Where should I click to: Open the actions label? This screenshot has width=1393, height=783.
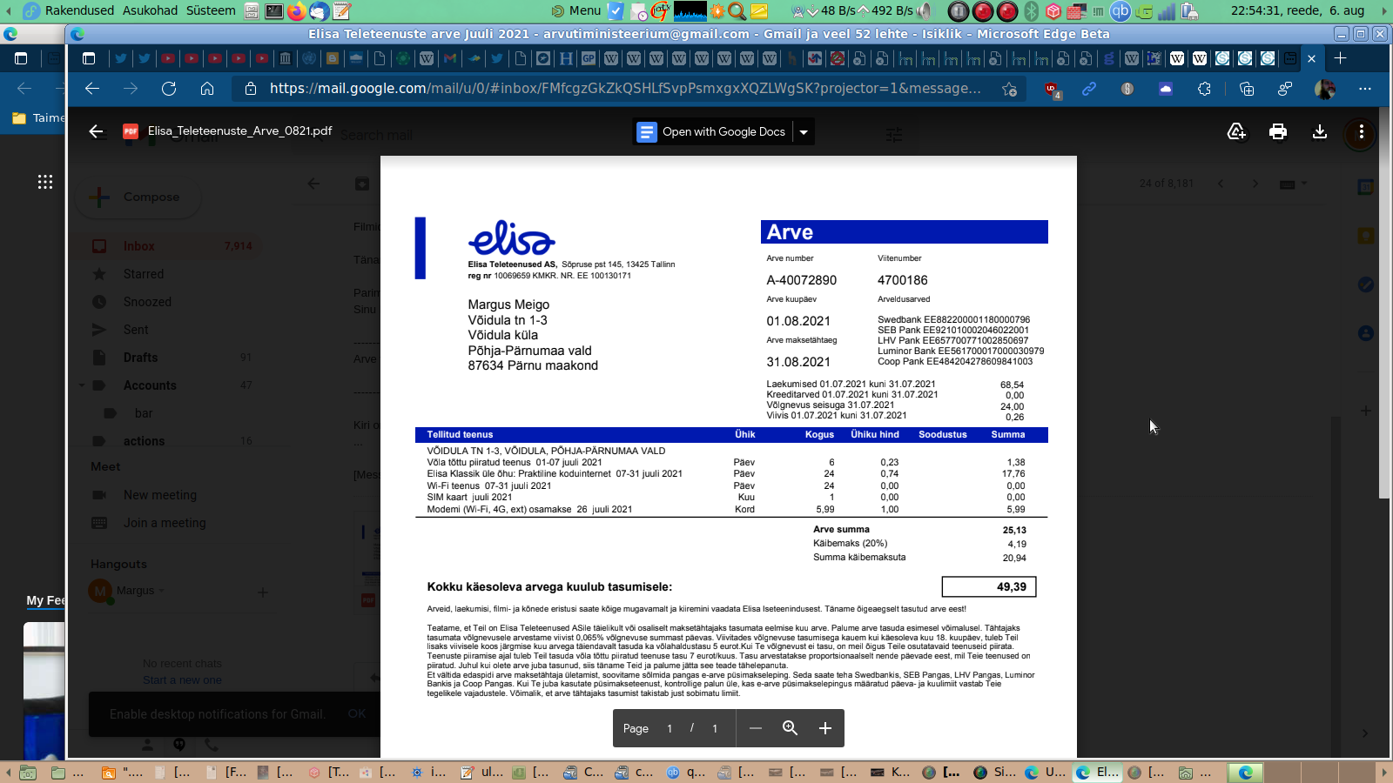click(144, 441)
